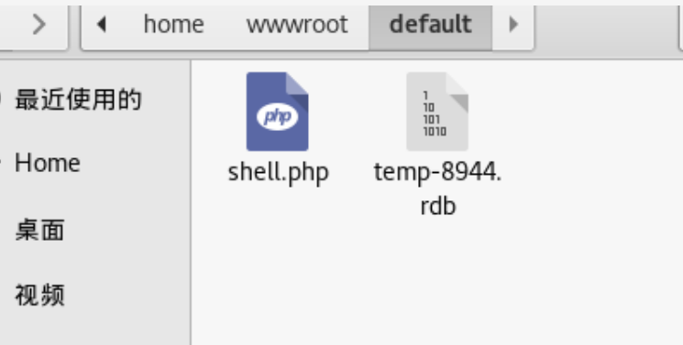Select the temp-8944.rdb binary file icon
This screenshot has height=345, width=683.
(x=437, y=112)
